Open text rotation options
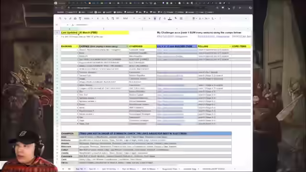Image resolution: width=306 pixels, height=172 pixels. [x=214, y=18]
